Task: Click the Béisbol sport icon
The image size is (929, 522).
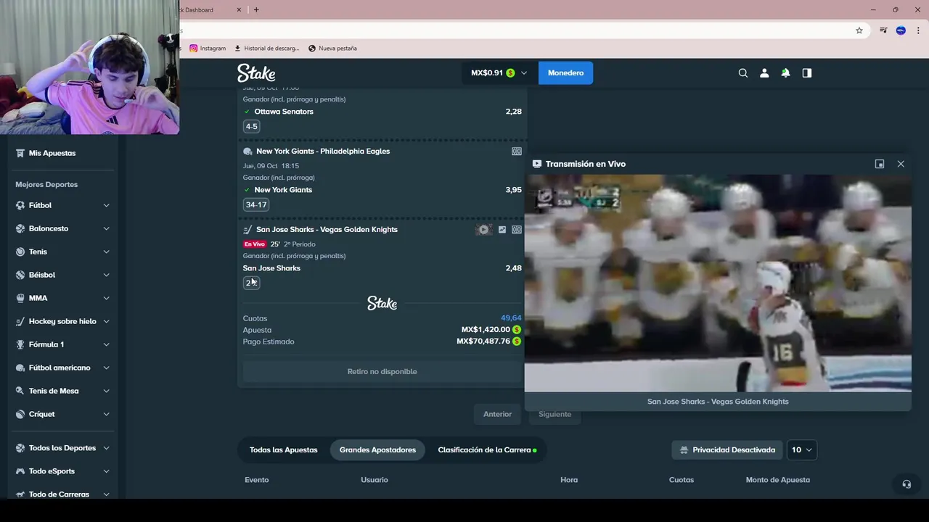Action: (20, 275)
